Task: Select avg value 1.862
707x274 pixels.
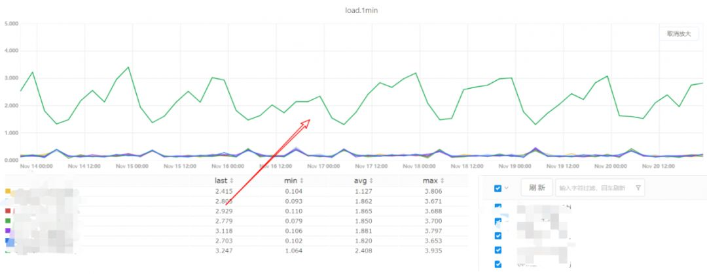Action: pyautogui.click(x=363, y=201)
